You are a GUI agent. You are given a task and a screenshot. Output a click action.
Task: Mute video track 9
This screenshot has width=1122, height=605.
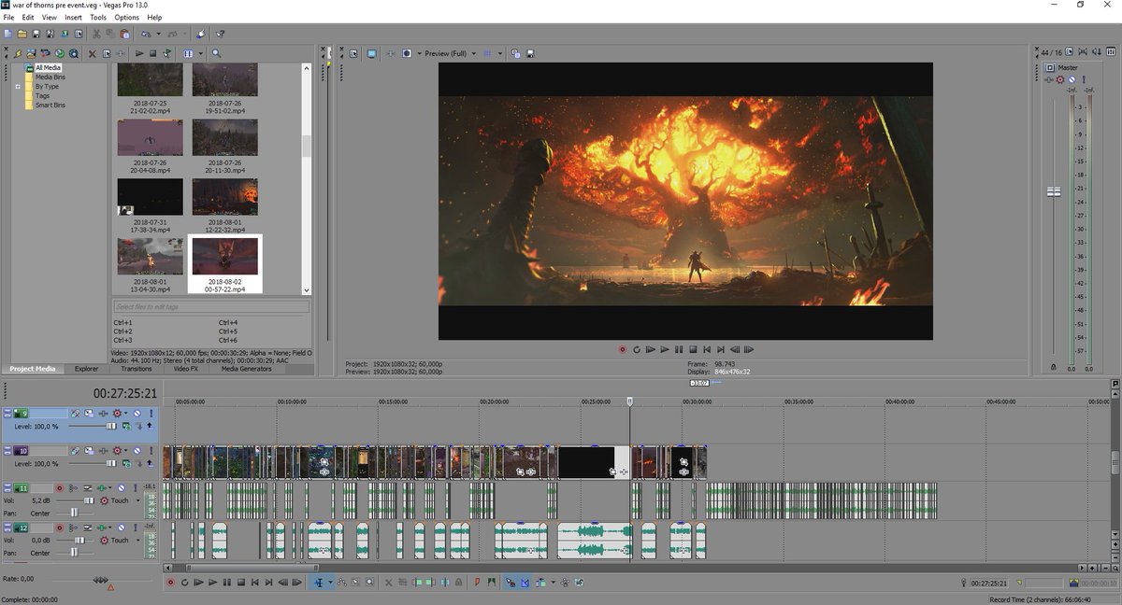click(x=137, y=413)
